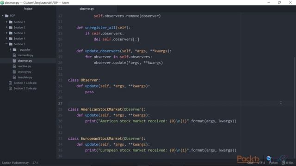Click the git changed files icon in status bar

[283, 163]
